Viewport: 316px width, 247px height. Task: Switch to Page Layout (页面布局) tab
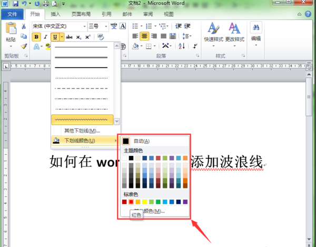click(81, 14)
